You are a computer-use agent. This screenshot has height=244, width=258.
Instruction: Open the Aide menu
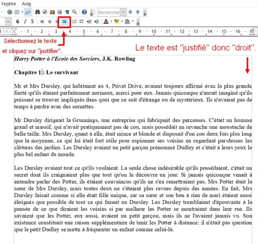coord(27,4)
